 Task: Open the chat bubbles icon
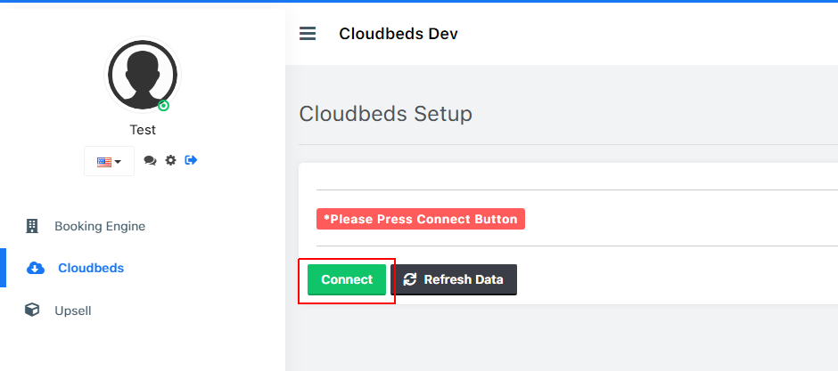tap(150, 160)
